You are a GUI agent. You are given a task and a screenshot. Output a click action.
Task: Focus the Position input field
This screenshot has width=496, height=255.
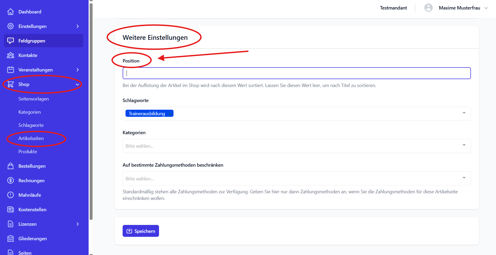point(297,73)
